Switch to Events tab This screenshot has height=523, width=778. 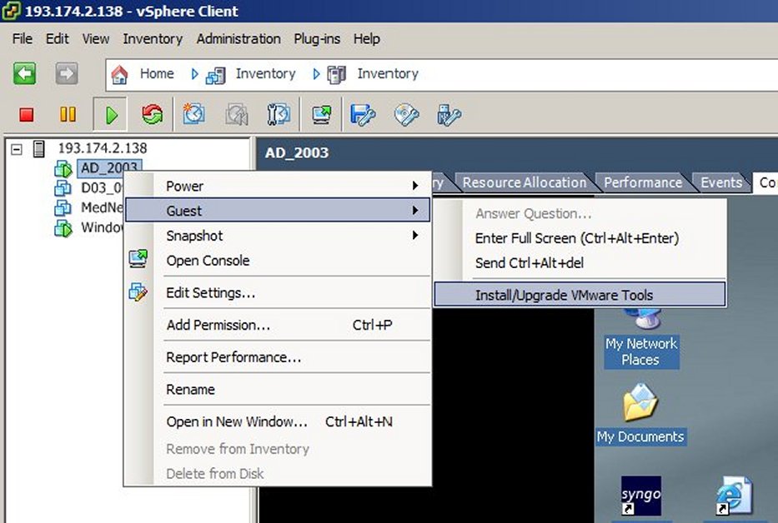(x=721, y=183)
